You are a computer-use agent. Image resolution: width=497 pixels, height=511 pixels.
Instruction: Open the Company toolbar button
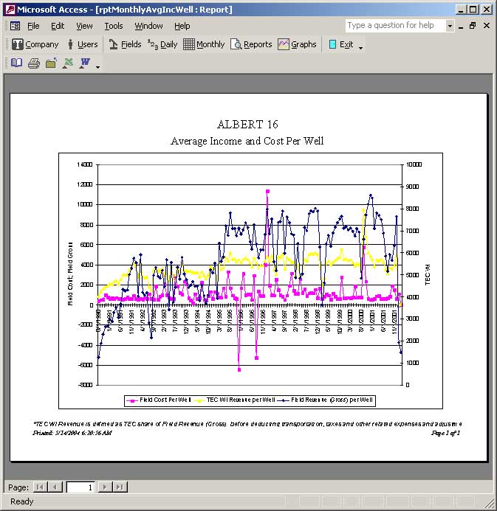click(35, 44)
